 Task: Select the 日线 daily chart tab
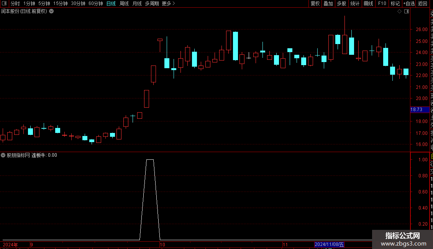tap(111, 3)
